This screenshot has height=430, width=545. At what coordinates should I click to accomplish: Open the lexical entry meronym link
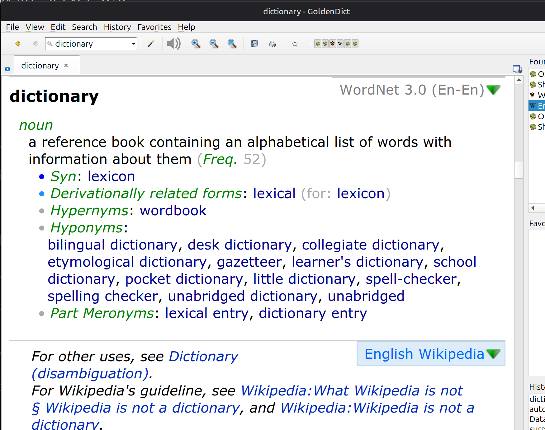[207, 313]
